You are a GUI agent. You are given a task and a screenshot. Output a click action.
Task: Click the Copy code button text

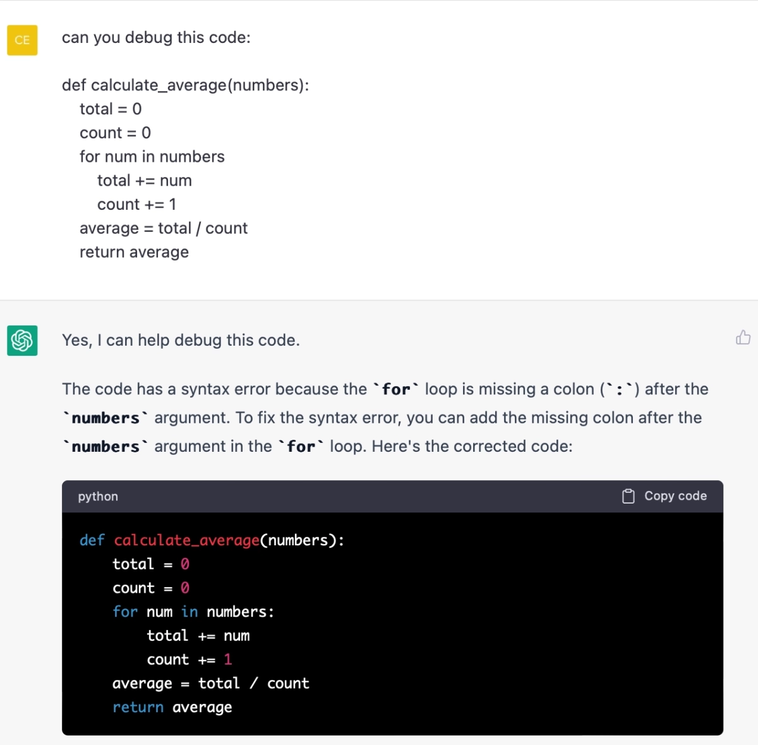click(x=675, y=496)
